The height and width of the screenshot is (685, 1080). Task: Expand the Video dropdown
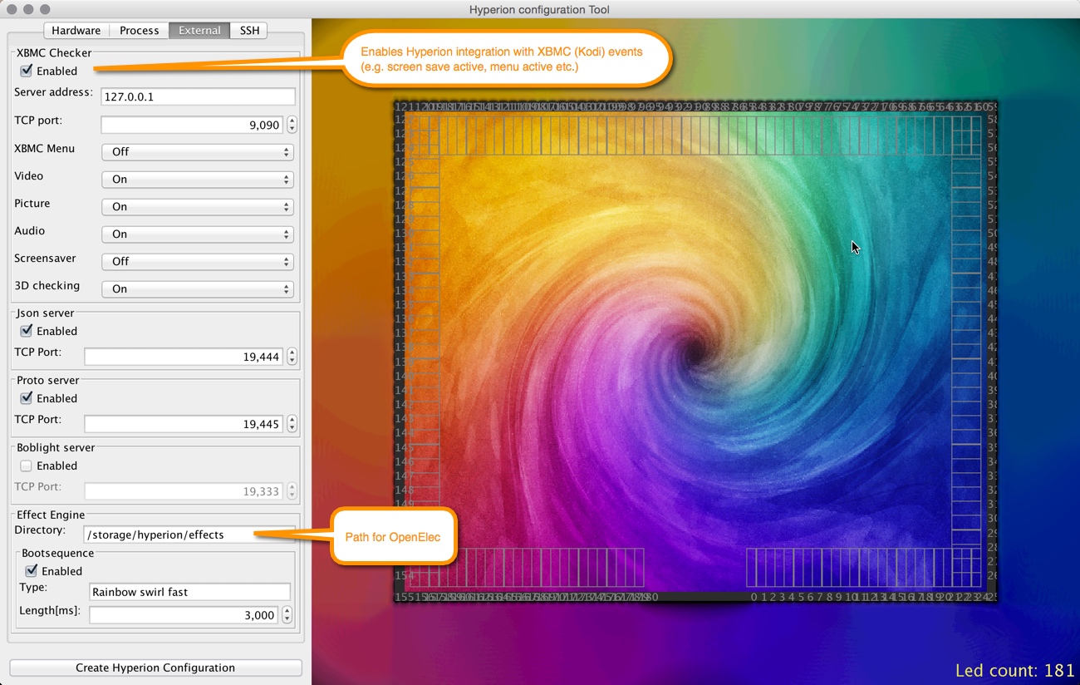click(x=197, y=180)
